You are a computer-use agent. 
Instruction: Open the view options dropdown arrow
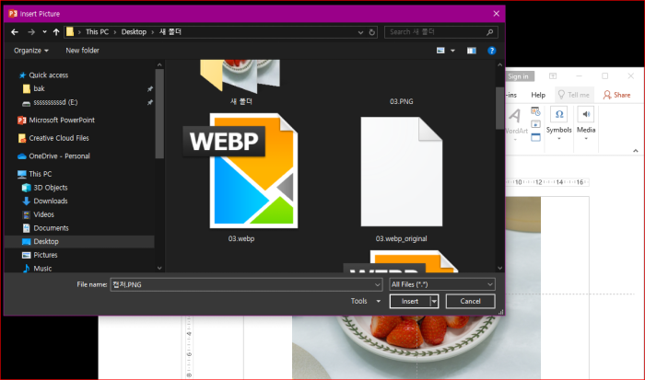tap(453, 51)
